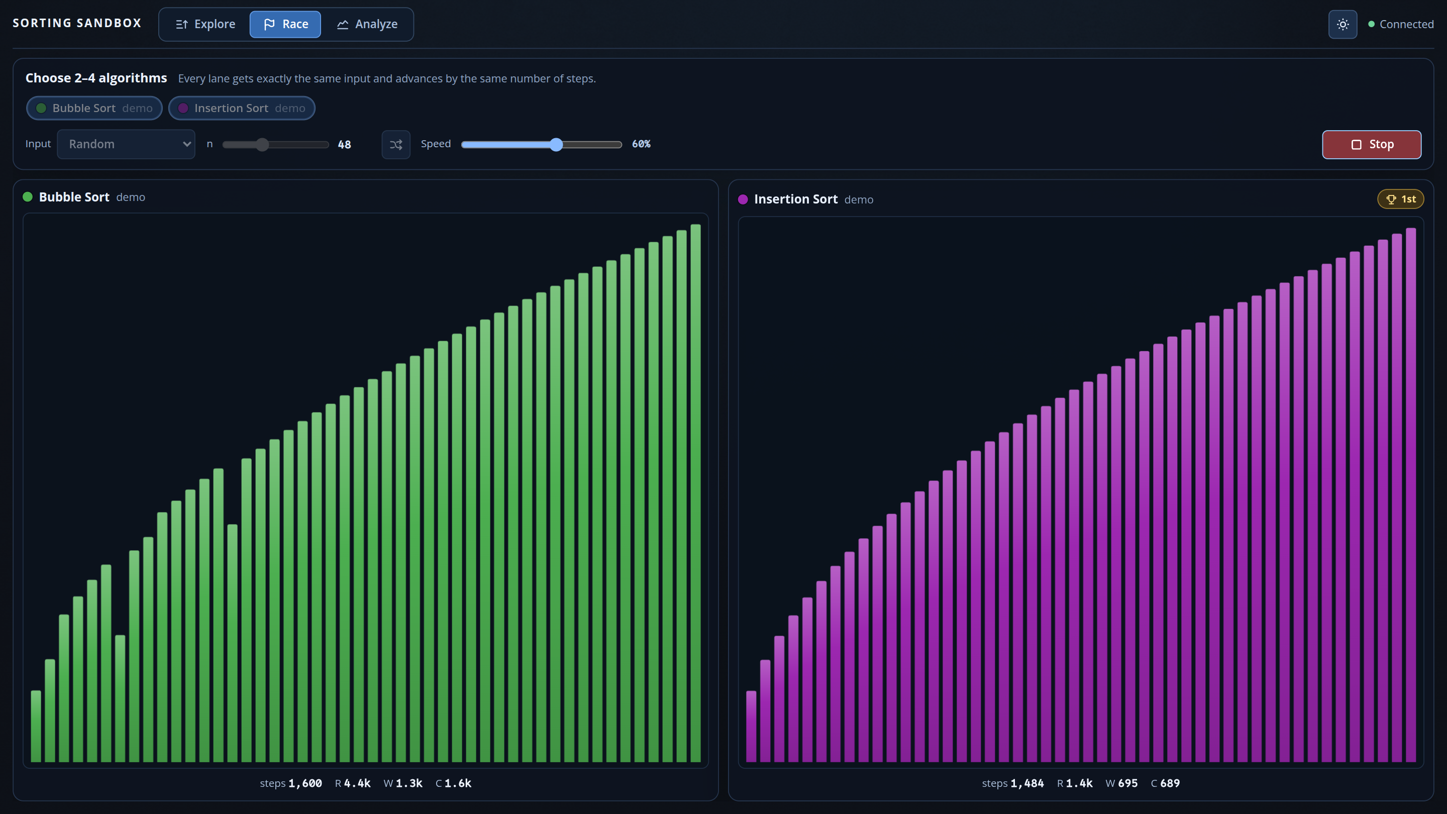Click Insertion Sort writes value 695
This screenshot has width=1447, height=814.
coord(1127,783)
